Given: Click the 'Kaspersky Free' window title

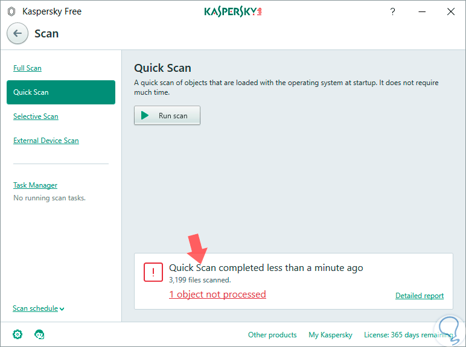Looking at the screenshot, I should 52,11.
